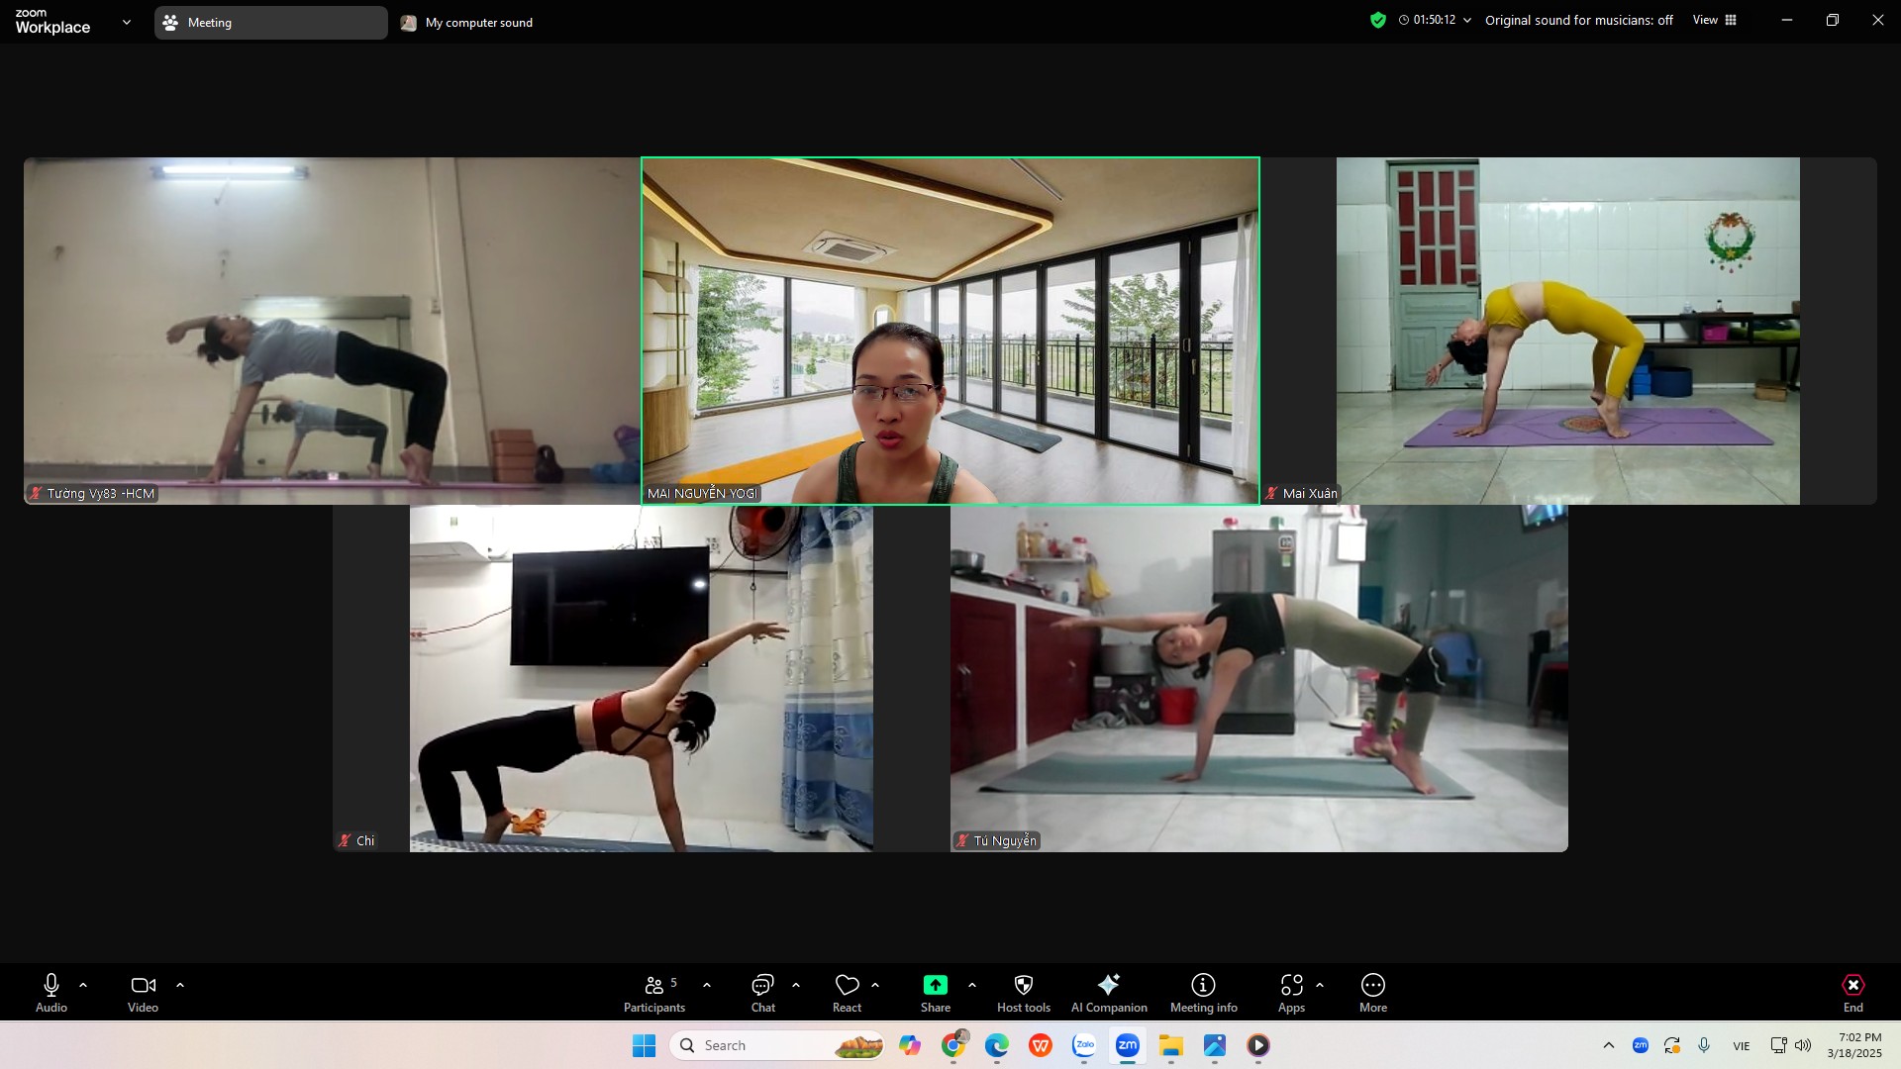Screen dimensions: 1901x1069
Task: Toggle Original sound for musicians
Action: pyautogui.click(x=1578, y=20)
